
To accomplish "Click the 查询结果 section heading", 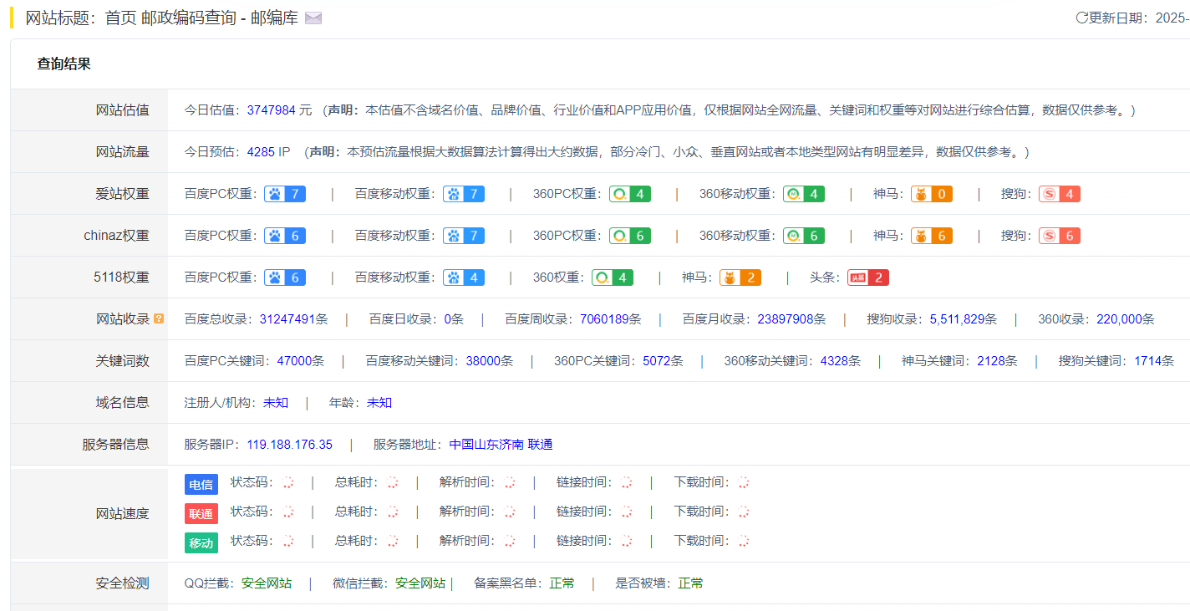I will click(x=64, y=64).
